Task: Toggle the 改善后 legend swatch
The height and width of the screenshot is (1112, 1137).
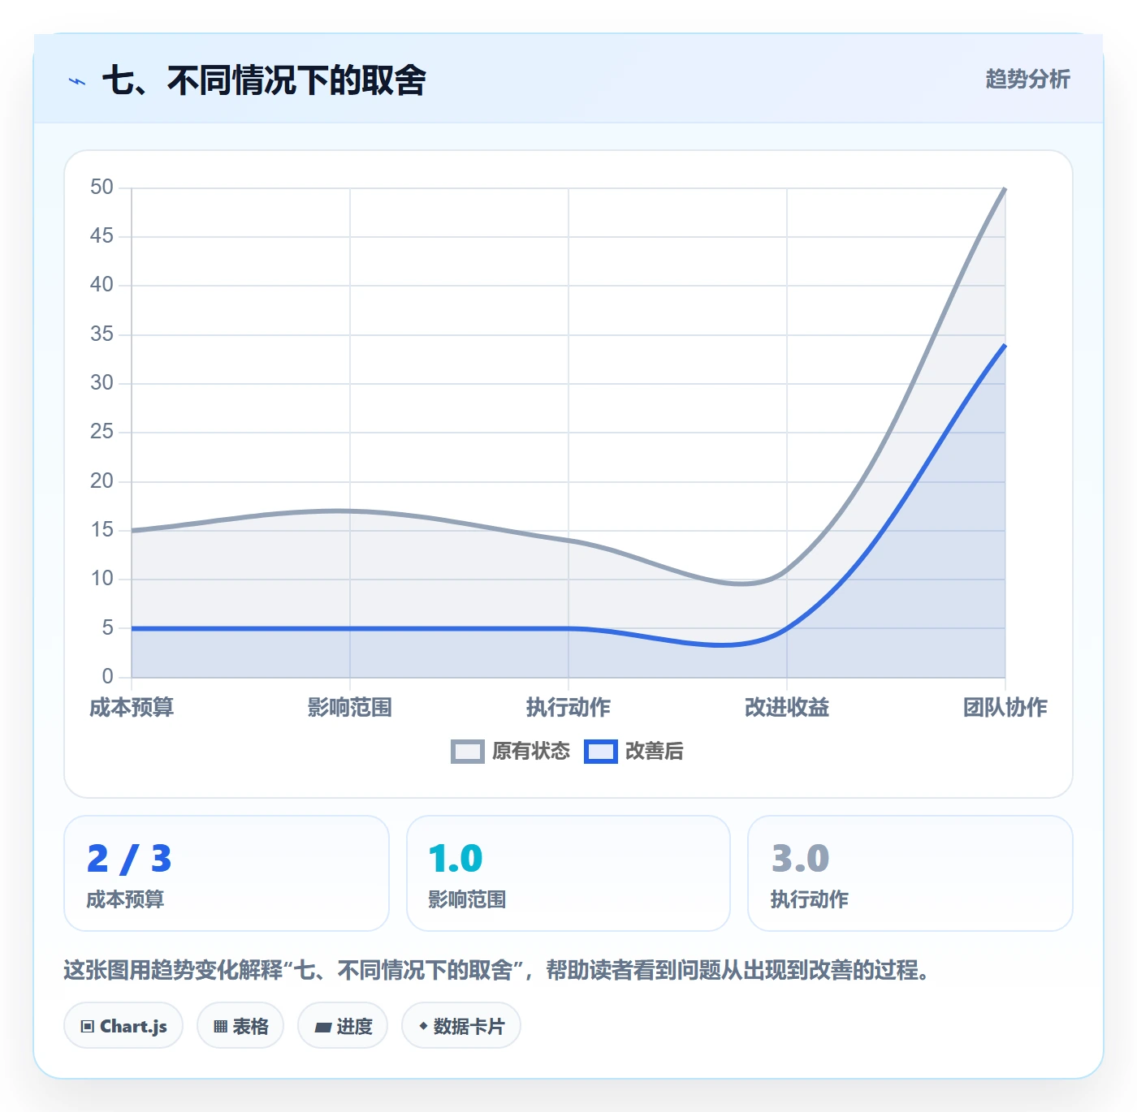Action: 601,752
